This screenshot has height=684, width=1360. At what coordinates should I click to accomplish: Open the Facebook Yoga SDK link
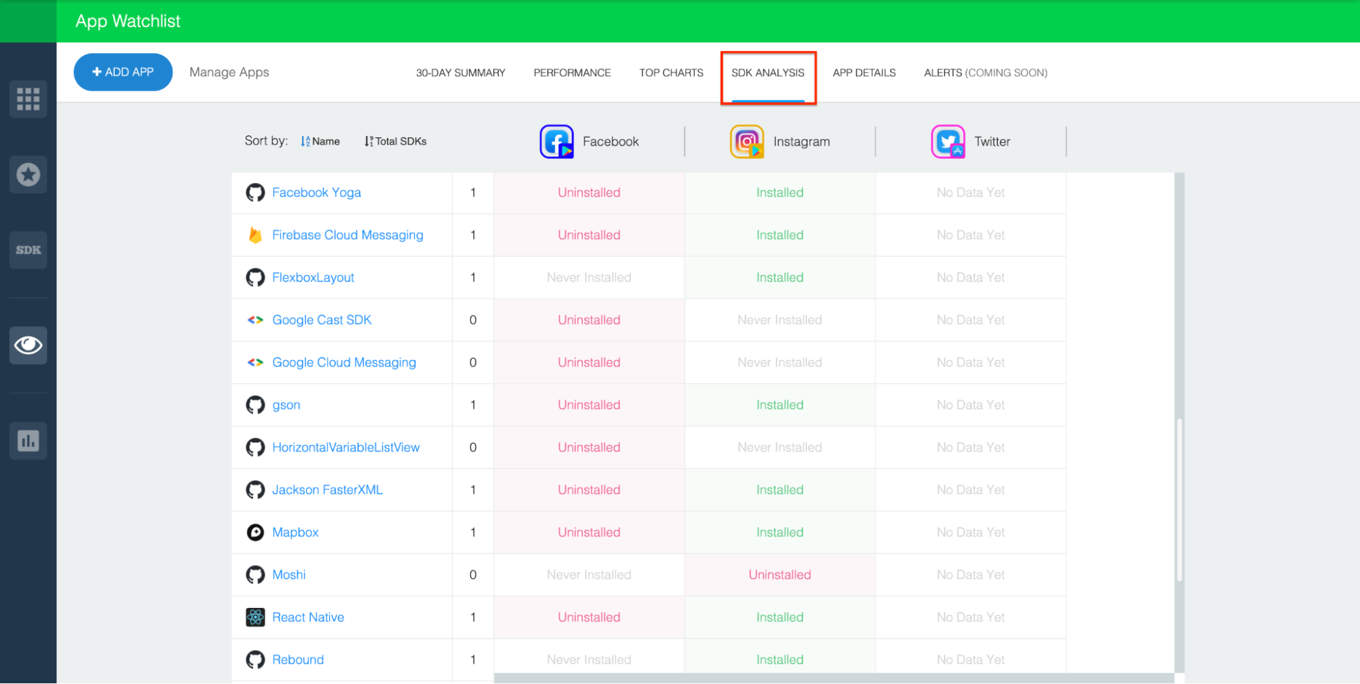pyautogui.click(x=316, y=192)
